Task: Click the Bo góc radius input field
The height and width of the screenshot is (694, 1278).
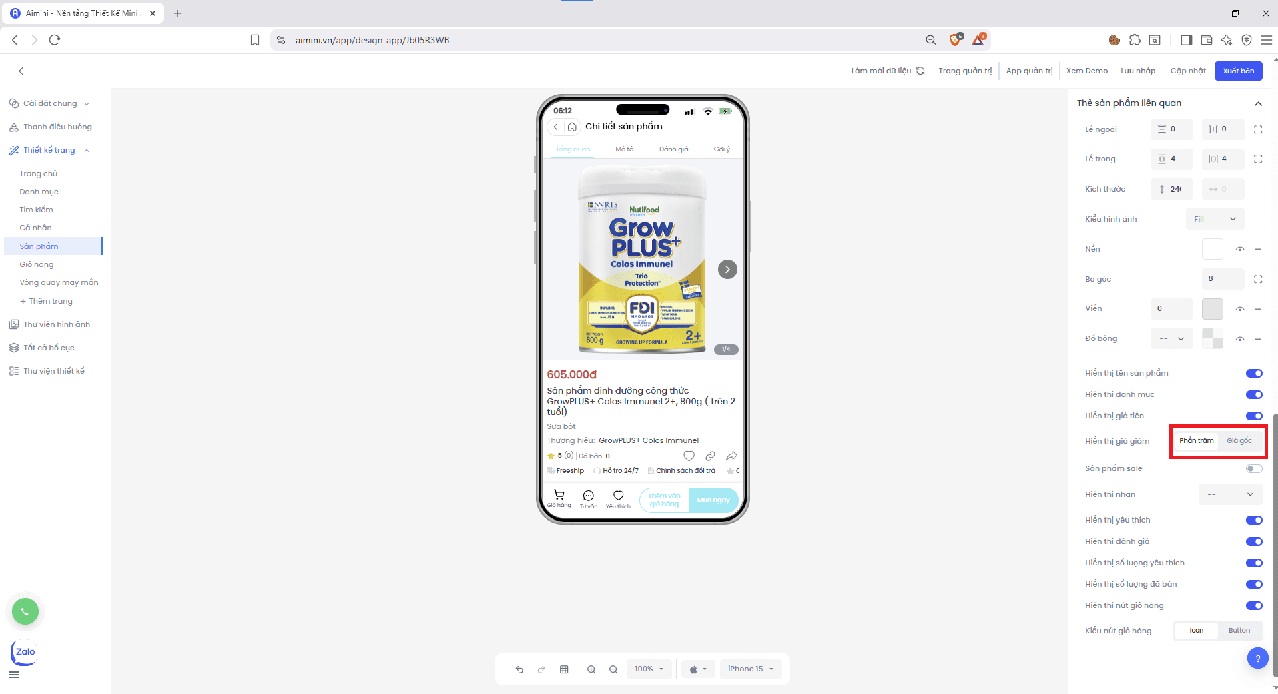Action: (1221, 279)
